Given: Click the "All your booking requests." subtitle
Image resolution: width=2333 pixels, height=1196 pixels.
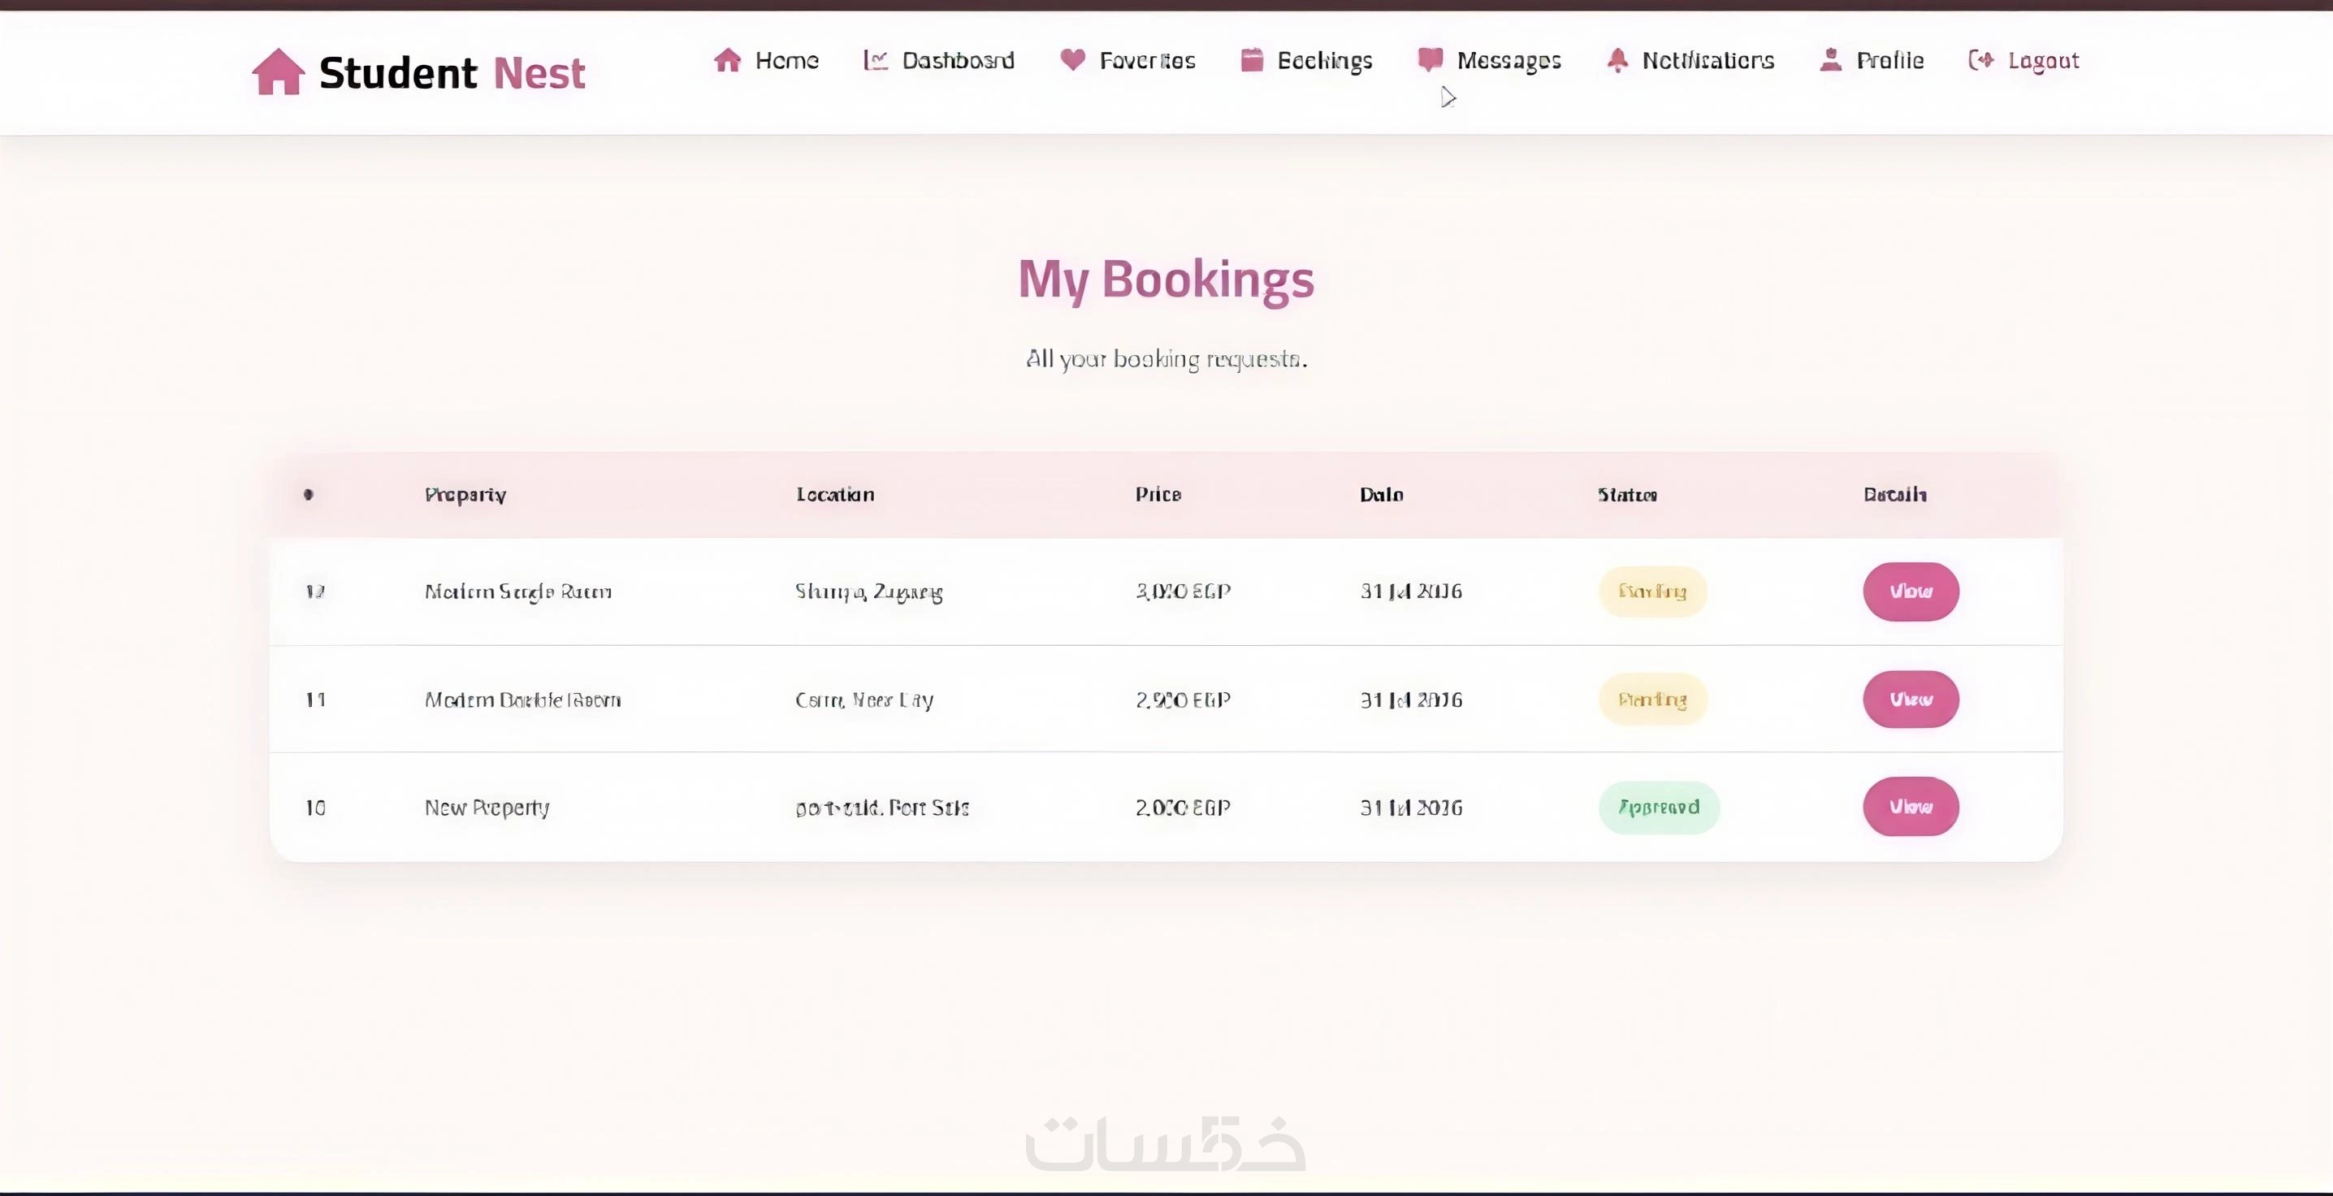Looking at the screenshot, I should click(1166, 359).
